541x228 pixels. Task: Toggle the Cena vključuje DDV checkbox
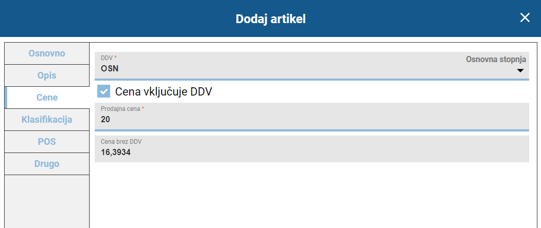coord(104,91)
